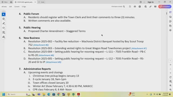The height and width of the screenshot is (97, 173).
Task: Select the Highlight pen tool
Action: click(4, 23)
